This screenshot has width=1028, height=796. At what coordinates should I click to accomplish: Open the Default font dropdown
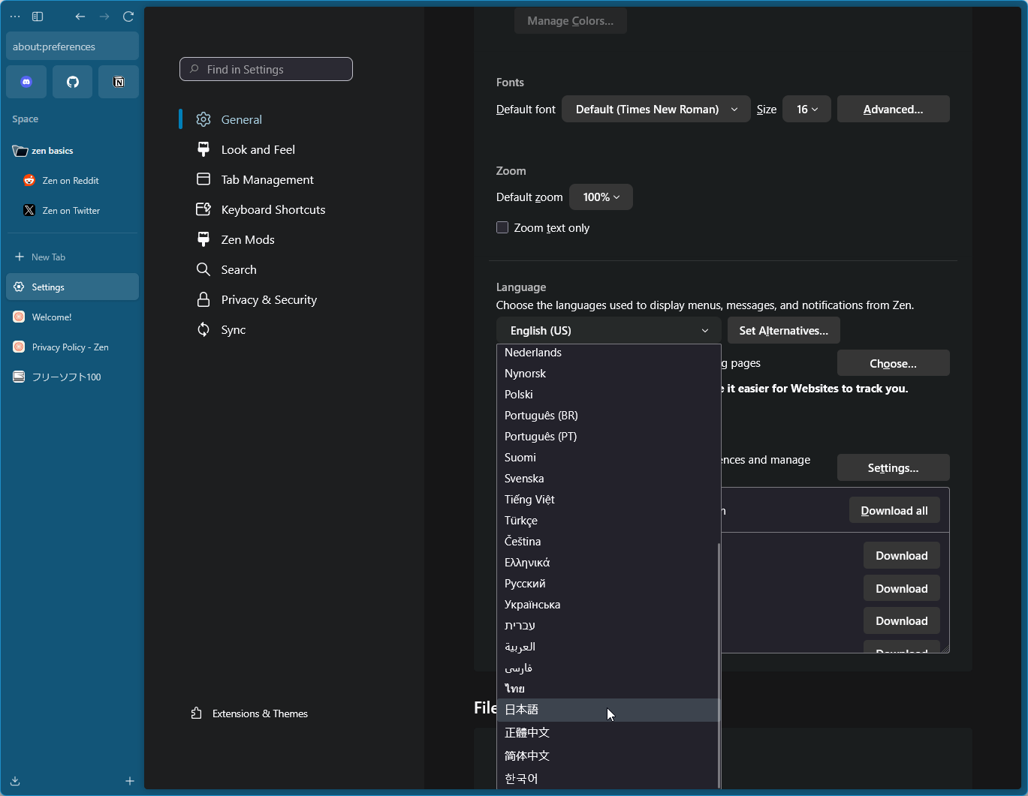pos(656,110)
